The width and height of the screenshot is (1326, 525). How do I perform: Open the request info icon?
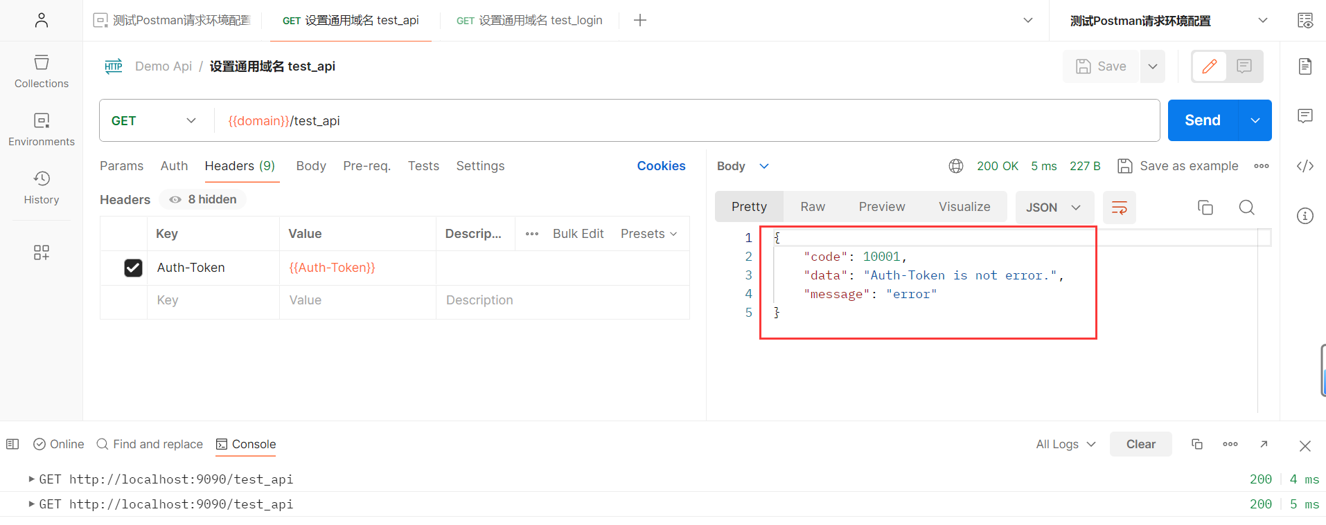pos(1305,216)
